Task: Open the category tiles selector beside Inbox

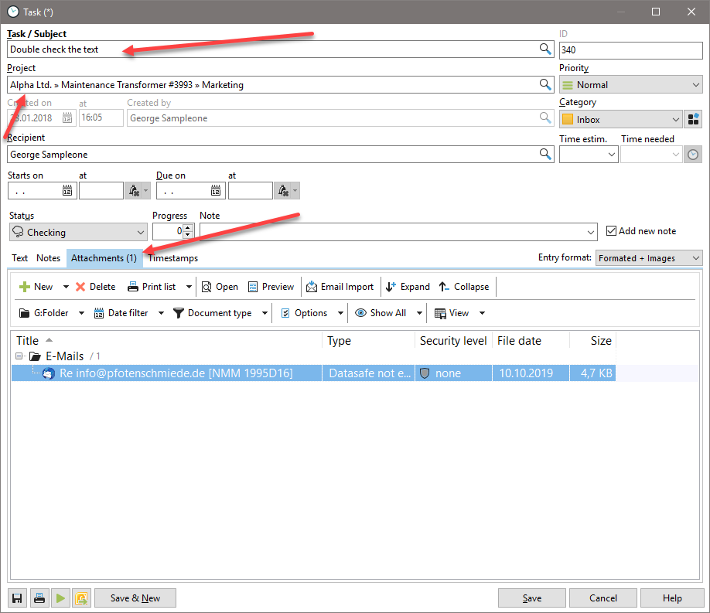Action: click(693, 119)
